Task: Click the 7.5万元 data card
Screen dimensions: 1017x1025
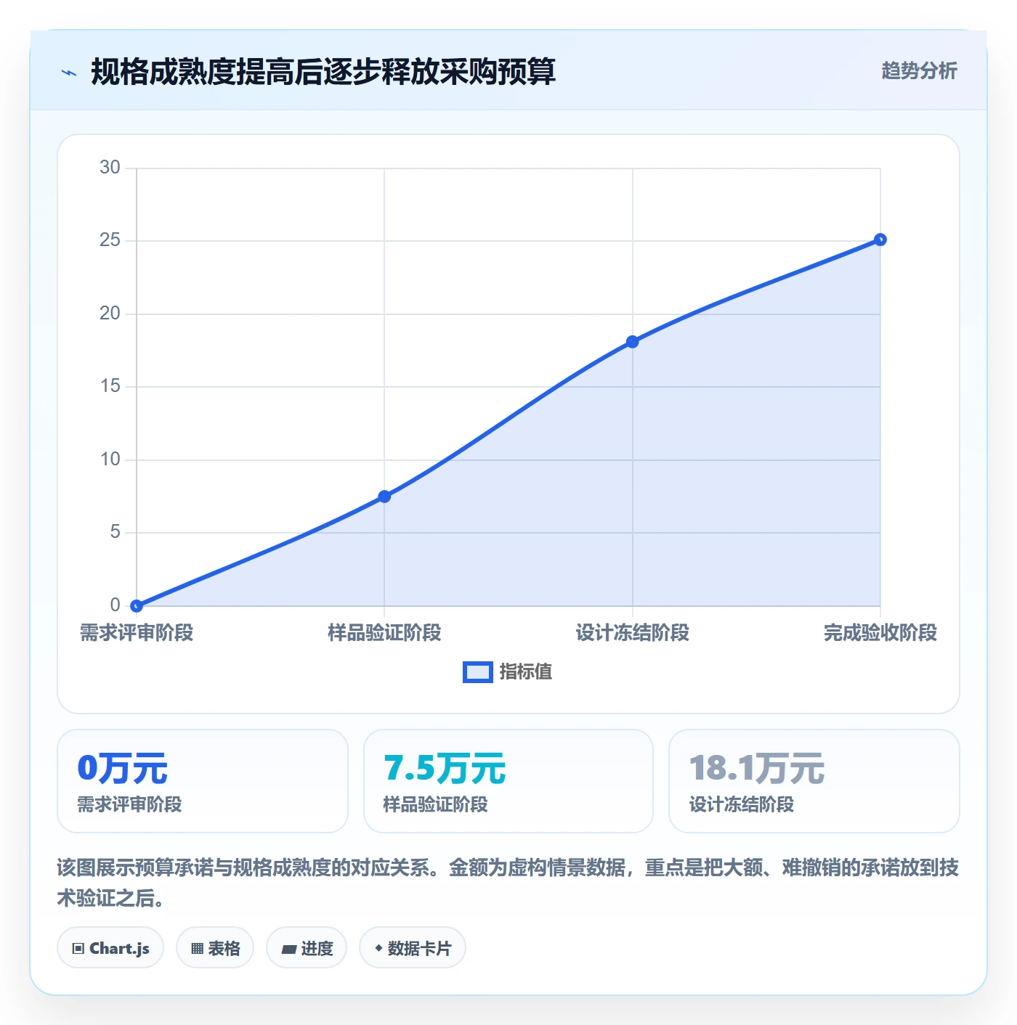Action: pyautogui.click(x=508, y=781)
